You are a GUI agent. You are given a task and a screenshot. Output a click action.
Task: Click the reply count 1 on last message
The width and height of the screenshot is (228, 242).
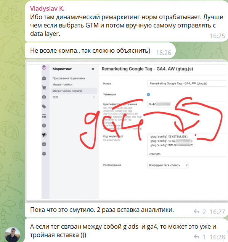click(204, 237)
